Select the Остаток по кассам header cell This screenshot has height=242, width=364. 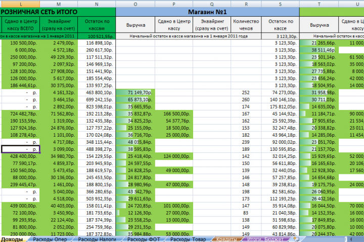(97, 25)
